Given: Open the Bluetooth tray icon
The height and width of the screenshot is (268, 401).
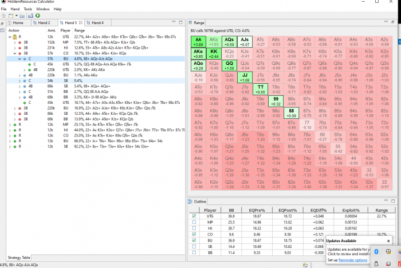Looking at the screenshot, I should [376, 251].
